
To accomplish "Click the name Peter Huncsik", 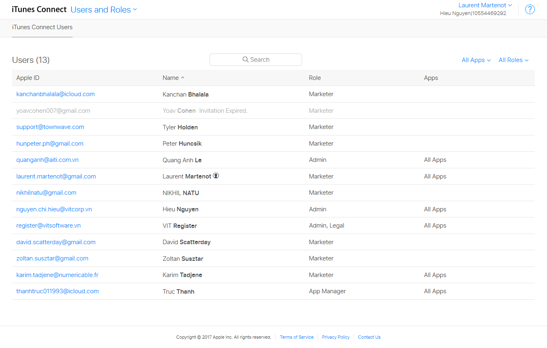I will click(182, 144).
